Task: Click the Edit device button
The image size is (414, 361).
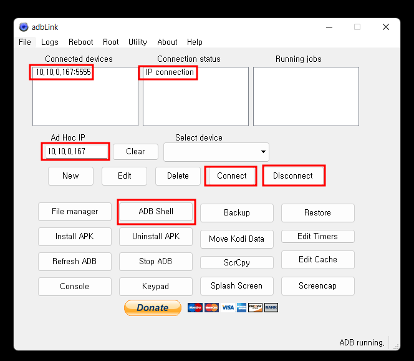Action: point(124,176)
